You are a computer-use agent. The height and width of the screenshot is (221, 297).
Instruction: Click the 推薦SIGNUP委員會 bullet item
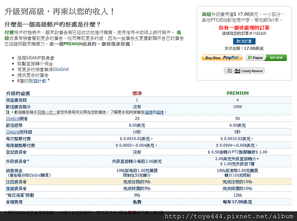click(x=36, y=58)
